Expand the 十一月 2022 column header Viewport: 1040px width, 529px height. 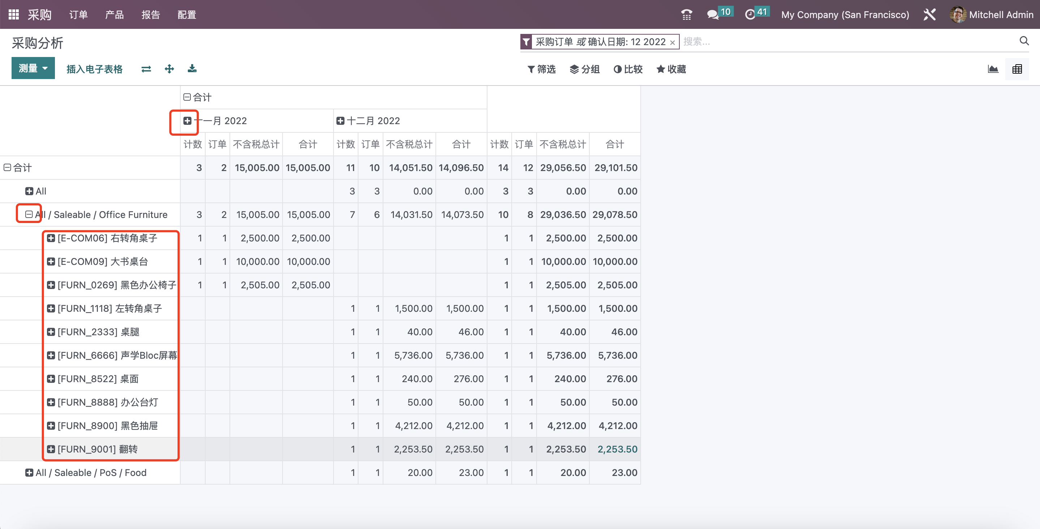pos(187,121)
